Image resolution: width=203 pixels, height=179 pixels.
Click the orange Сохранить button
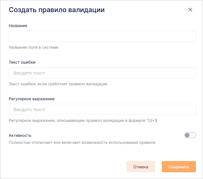point(179,167)
